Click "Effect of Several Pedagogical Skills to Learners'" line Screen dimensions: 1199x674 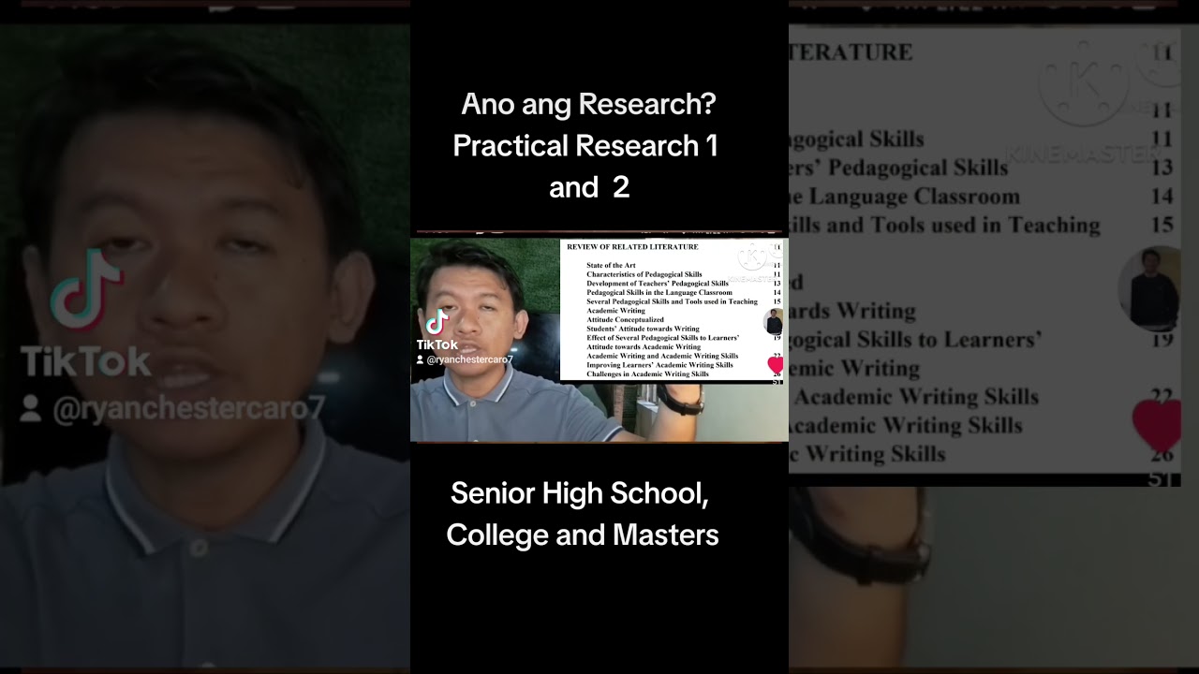662,338
